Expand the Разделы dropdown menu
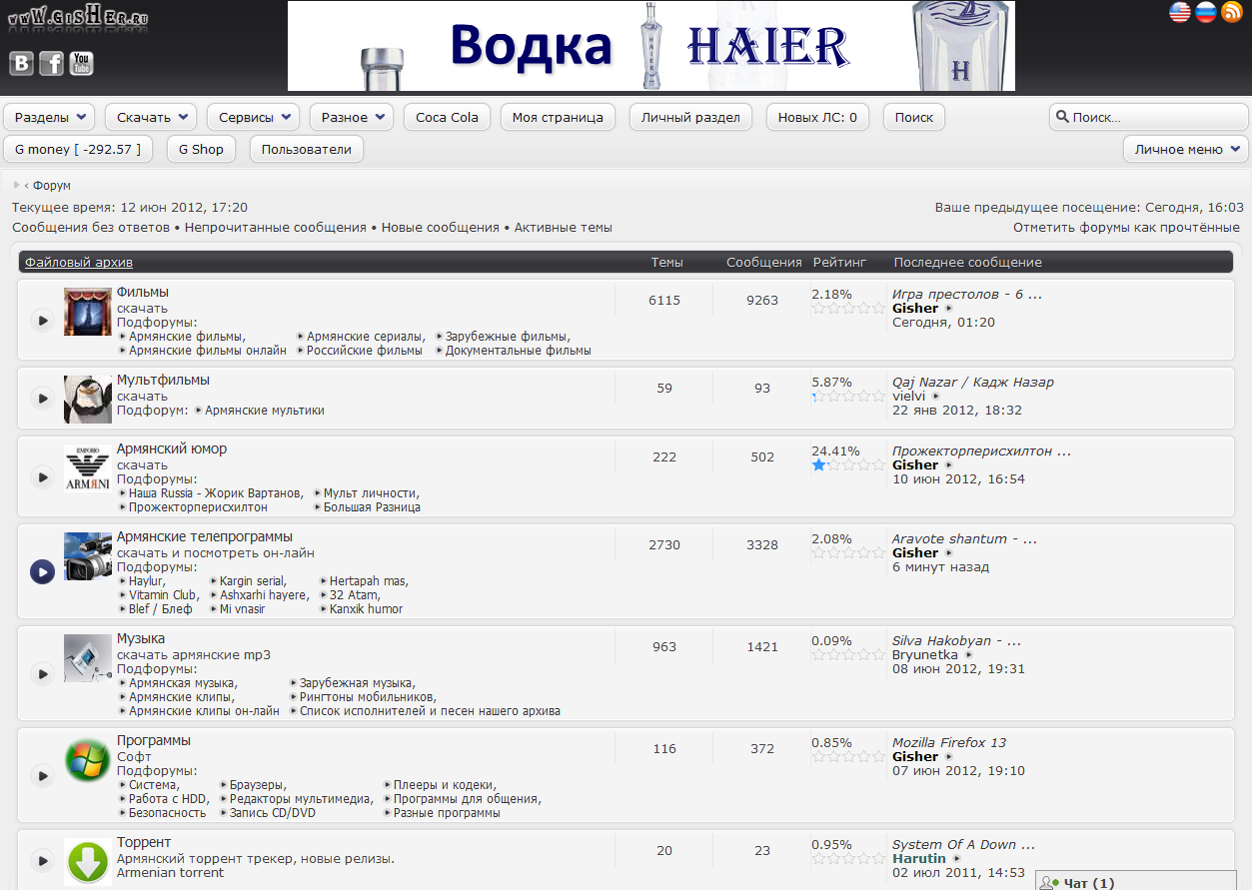This screenshot has height=890, width=1252. 49,117
